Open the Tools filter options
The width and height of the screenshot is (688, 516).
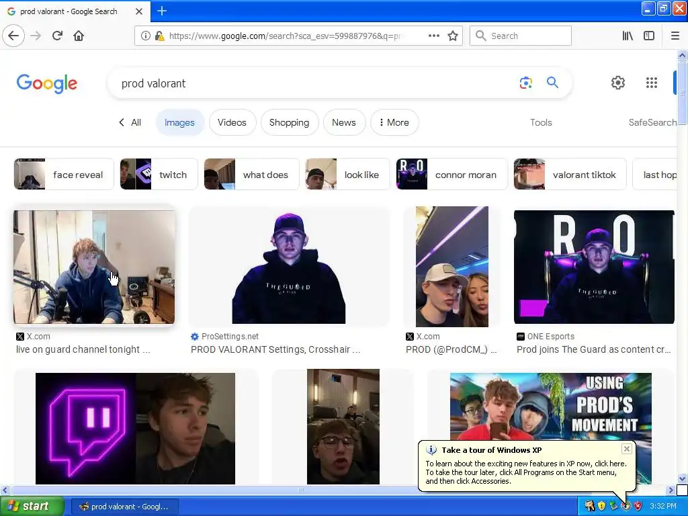(x=541, y=122)
